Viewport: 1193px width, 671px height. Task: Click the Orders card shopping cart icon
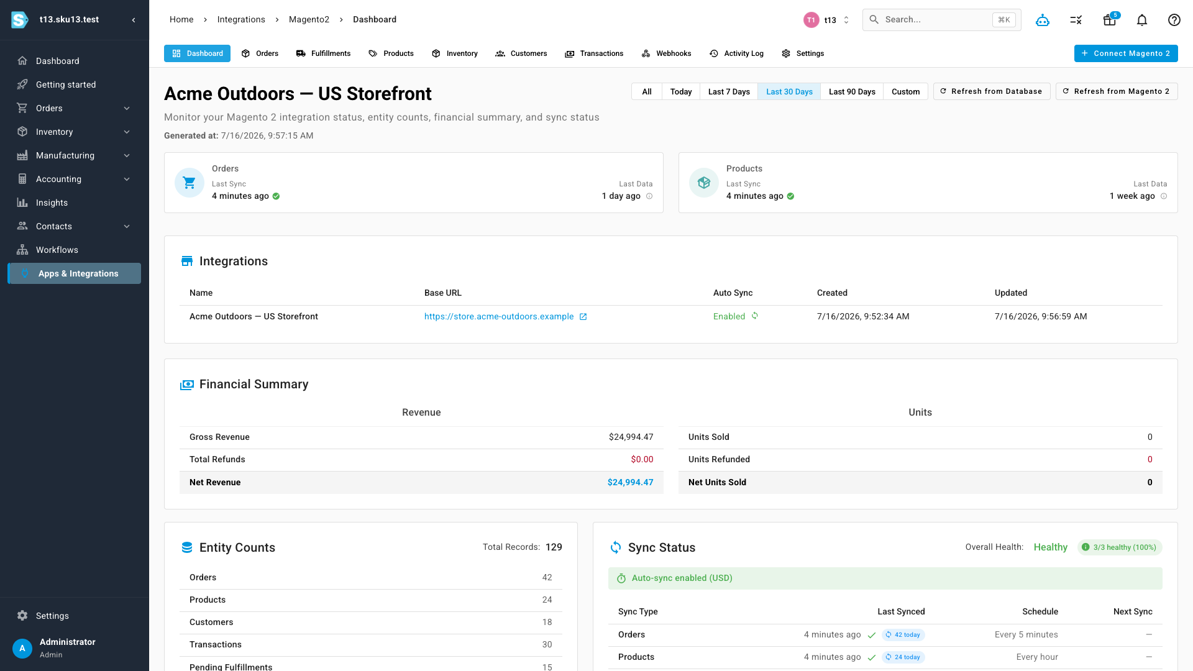tap(190, 183)
